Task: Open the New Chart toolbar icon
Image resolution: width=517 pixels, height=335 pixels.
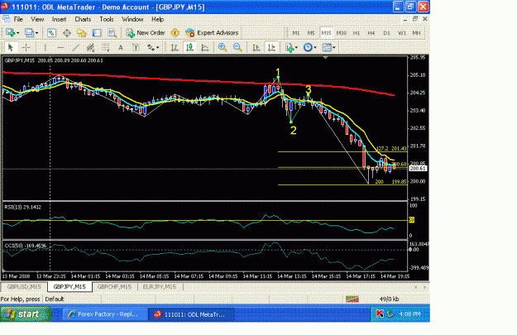Action: 10,32
